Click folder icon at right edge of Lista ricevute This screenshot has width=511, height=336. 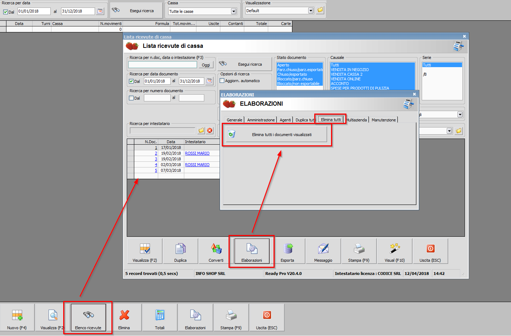[x=459, y=131]
